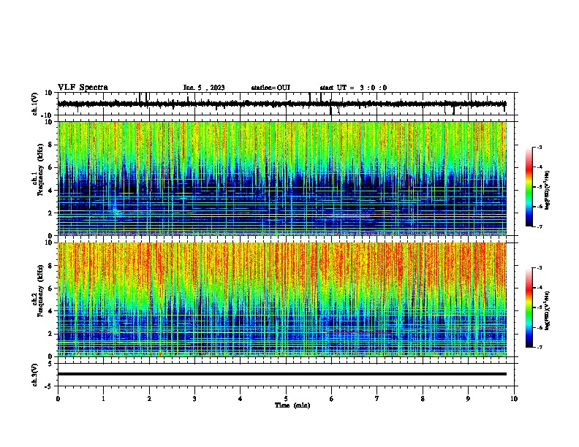Click the "VLF Spectra" plot title

click(x=83, y=88)
